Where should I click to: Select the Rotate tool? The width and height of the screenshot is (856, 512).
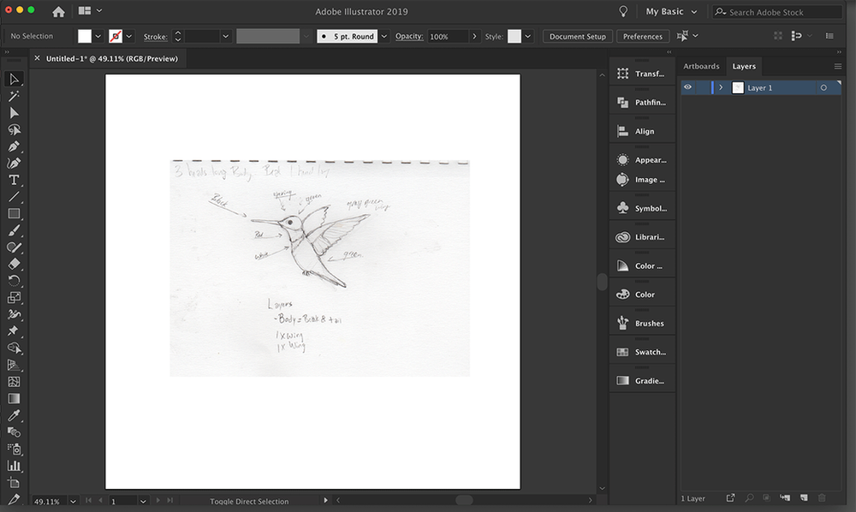14,281
